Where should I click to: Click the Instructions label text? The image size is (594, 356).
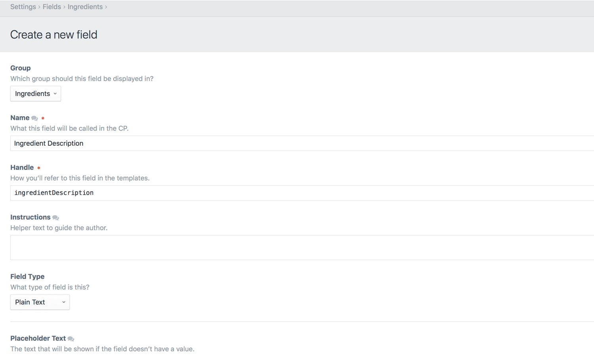click(x=30, y=217)
